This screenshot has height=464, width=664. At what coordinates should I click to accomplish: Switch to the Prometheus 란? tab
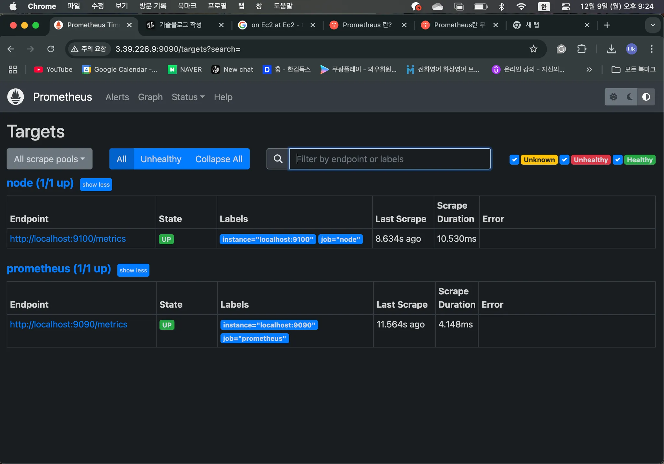click(367, 25)
